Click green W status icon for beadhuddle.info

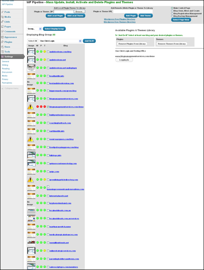click(38, 76)
